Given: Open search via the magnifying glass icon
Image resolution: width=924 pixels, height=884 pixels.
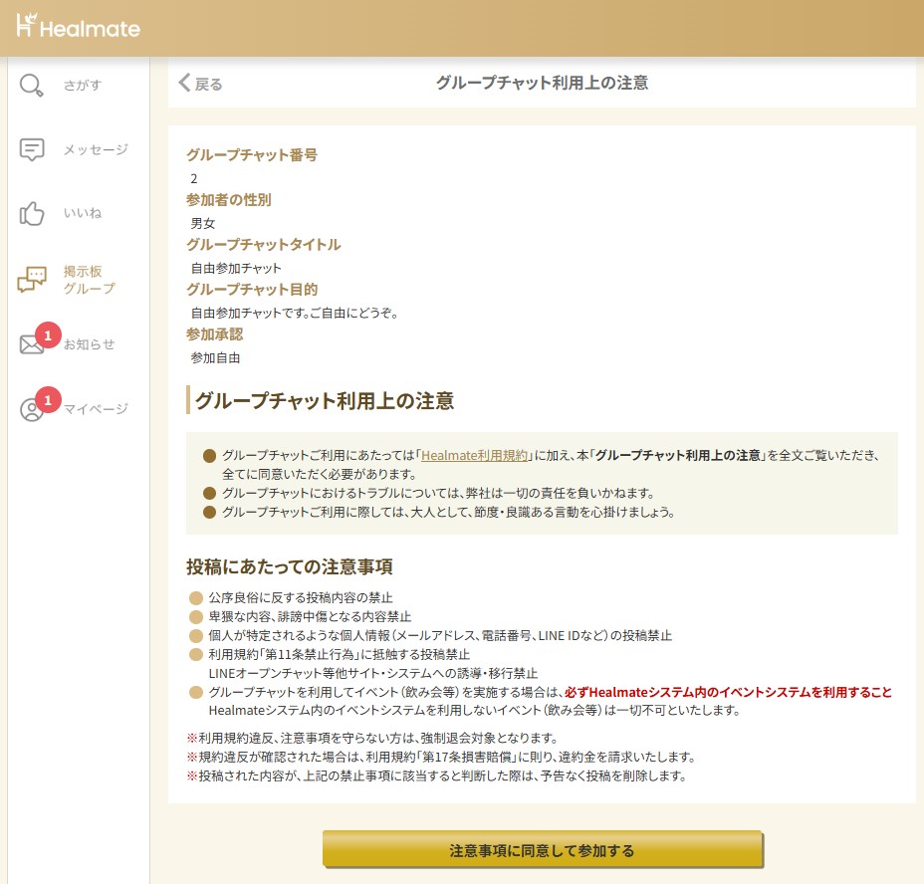Looking at the screenshot, I should [32, 86].
